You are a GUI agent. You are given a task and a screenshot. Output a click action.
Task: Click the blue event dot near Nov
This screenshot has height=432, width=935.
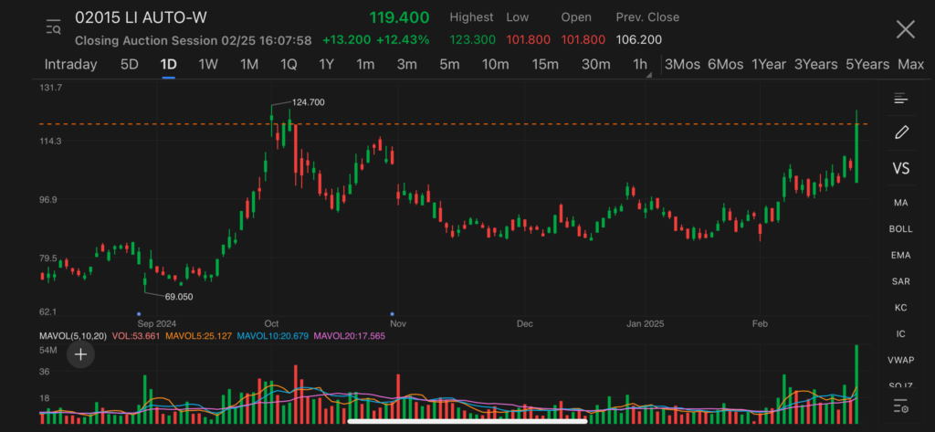point(392,313)
